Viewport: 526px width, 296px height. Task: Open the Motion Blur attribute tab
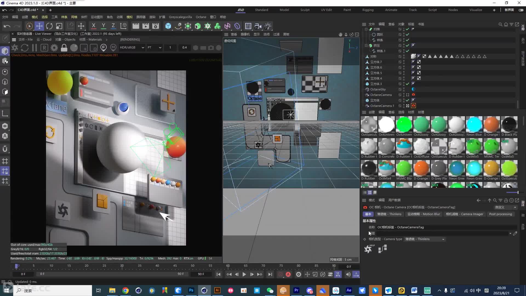point(424,214)
